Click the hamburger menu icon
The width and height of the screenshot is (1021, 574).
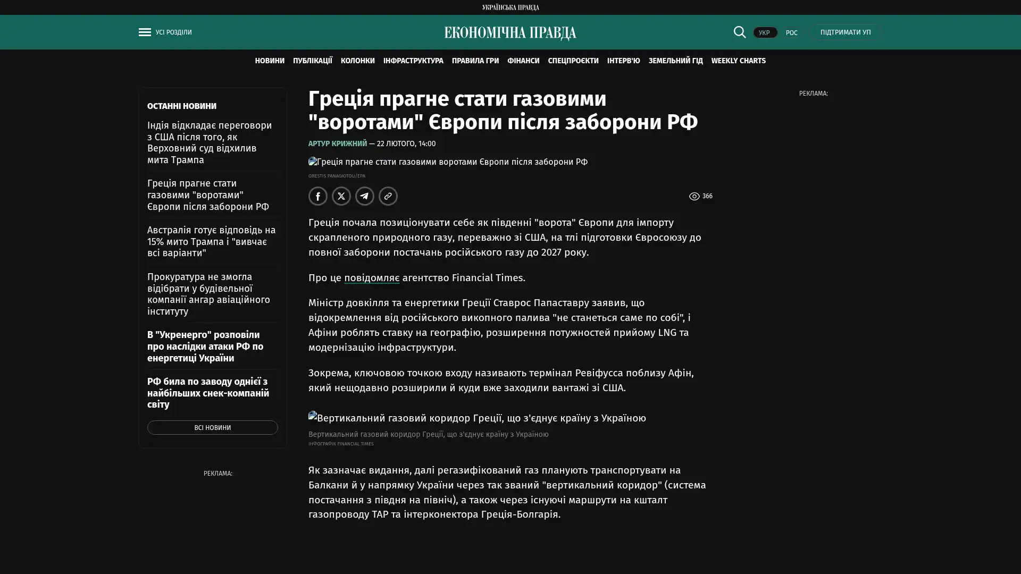pyautogui.click(x=145, y=32)
